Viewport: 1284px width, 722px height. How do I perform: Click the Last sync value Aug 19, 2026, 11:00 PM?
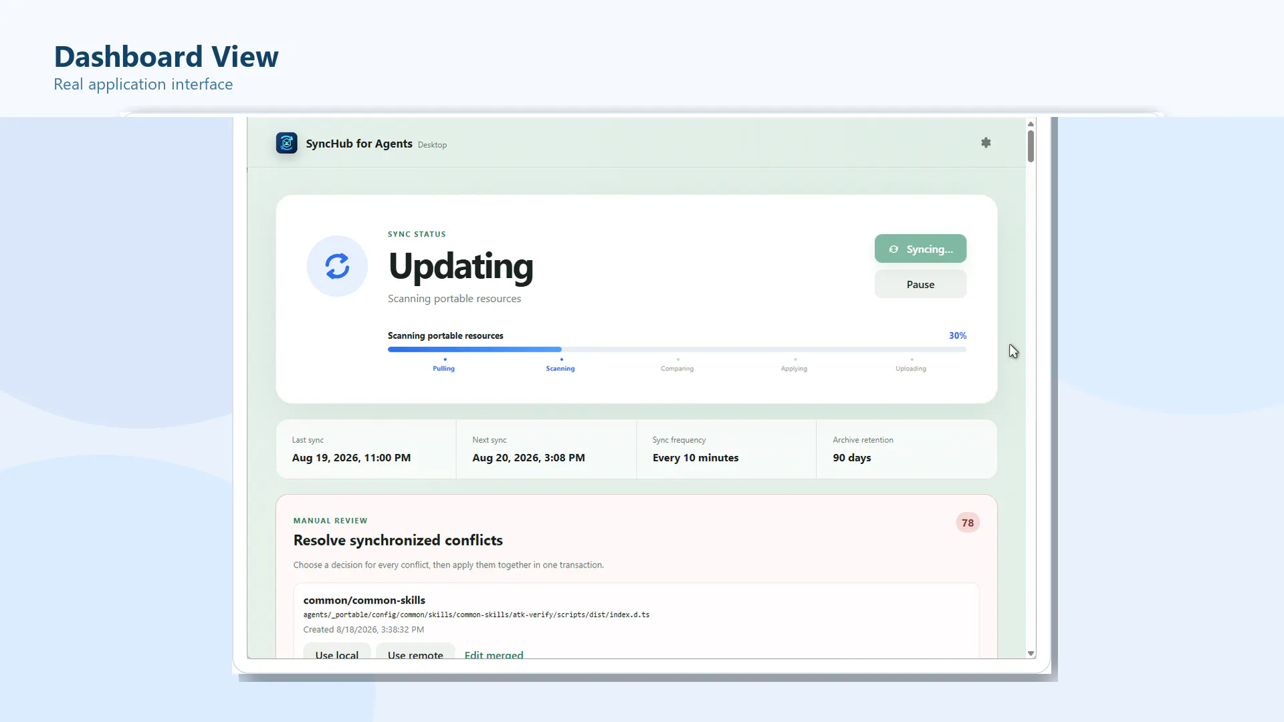pos(351,458)
